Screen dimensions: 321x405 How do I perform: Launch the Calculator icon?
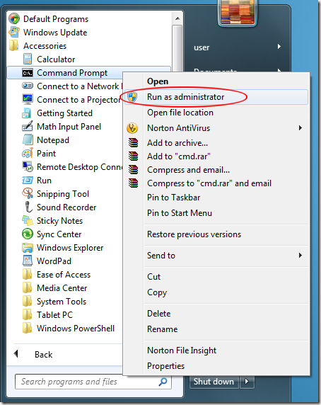28,59
